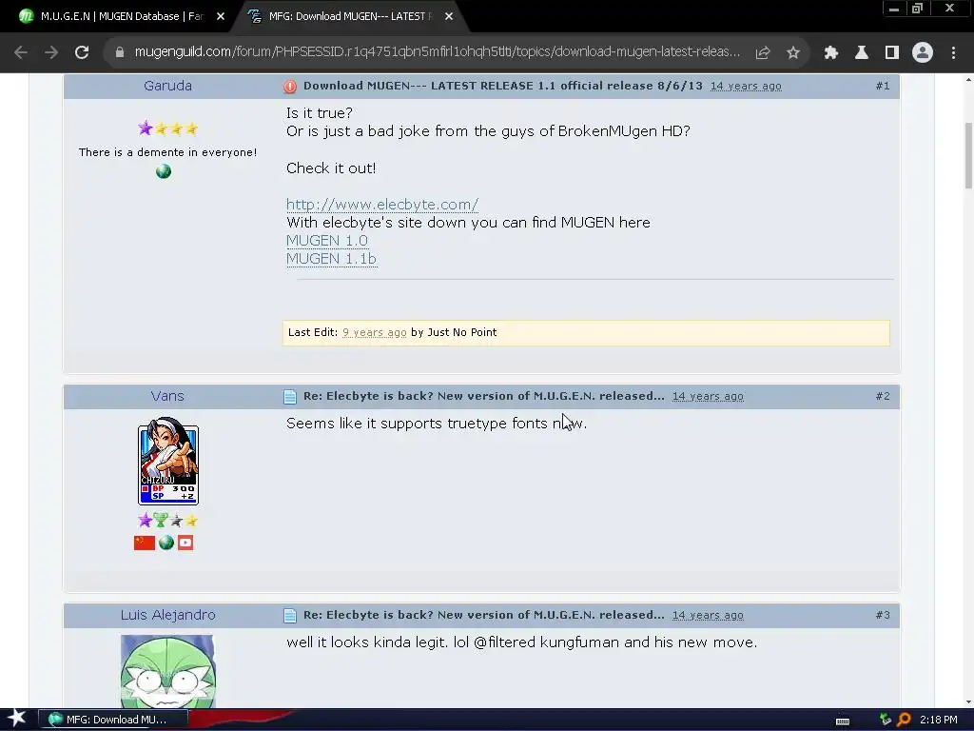Close the MFG Download MUGEN tab
Viewport: 974px width, 731px height.
449,17
